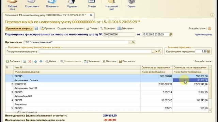Open help with the question mark icon
Viewport: 218px width, 122px height.
point(209,28)
